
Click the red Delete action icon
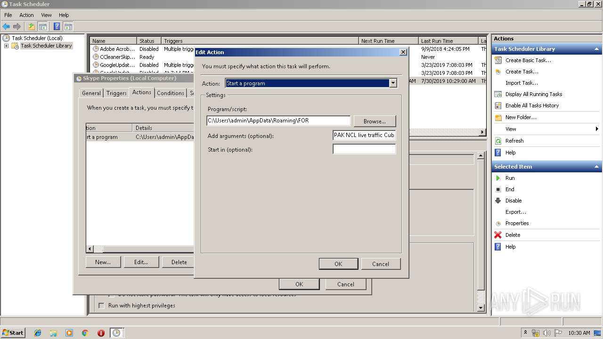coord(498,235)
